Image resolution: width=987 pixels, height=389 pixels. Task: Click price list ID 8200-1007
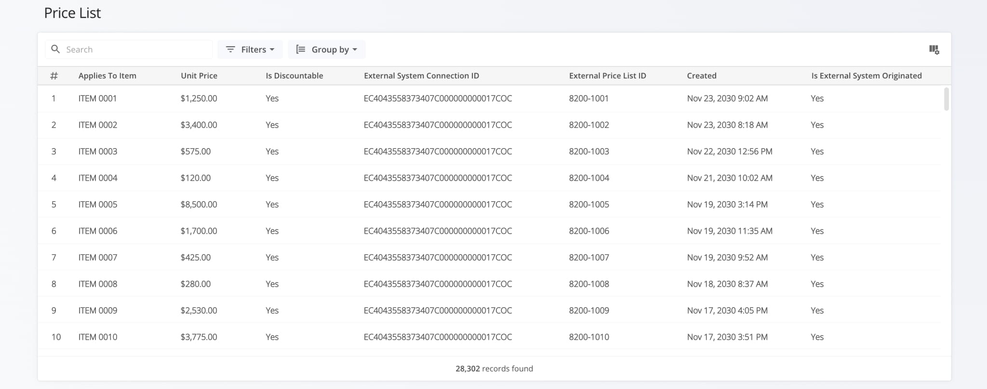click(x=589, y=257)
